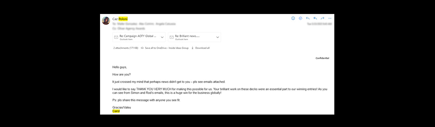Open the Confidential sensitivity label
This screenshot has width=435, height=127.
[x=322, y=58]
